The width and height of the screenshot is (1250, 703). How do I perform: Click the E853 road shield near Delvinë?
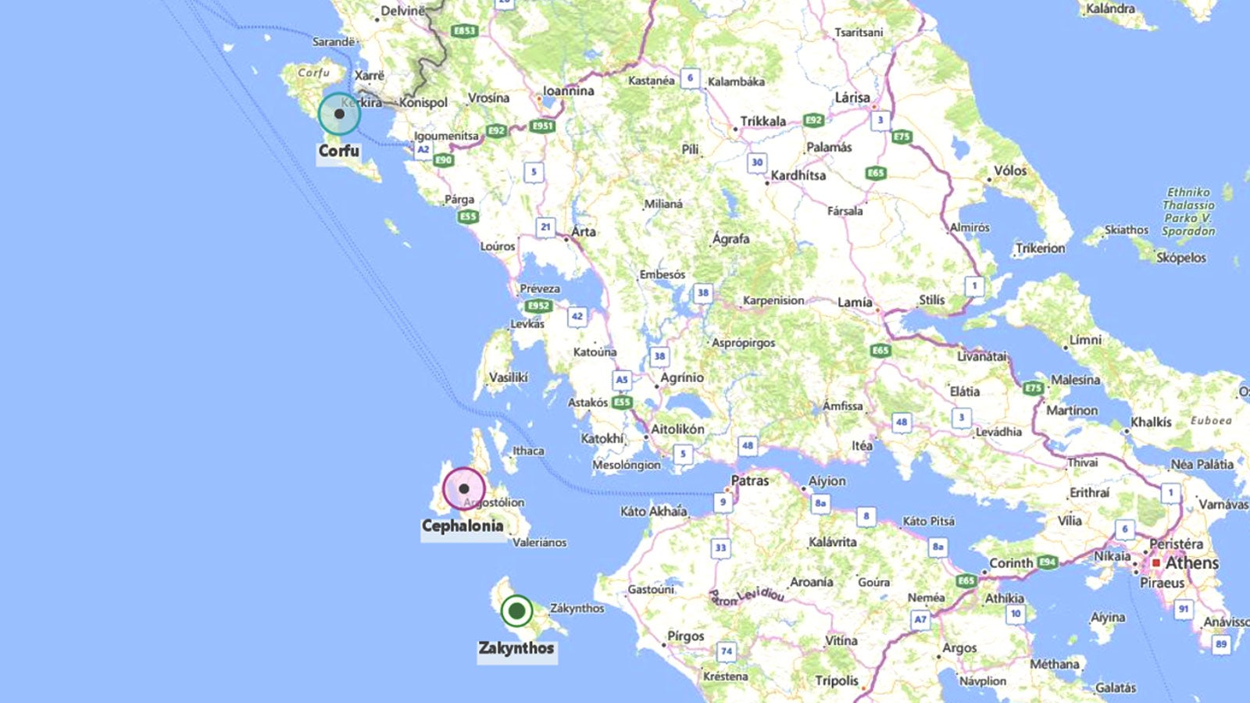(x=464, y=31)
